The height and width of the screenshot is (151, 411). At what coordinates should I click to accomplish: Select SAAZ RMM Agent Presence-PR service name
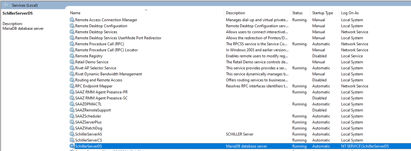point(102,92)
